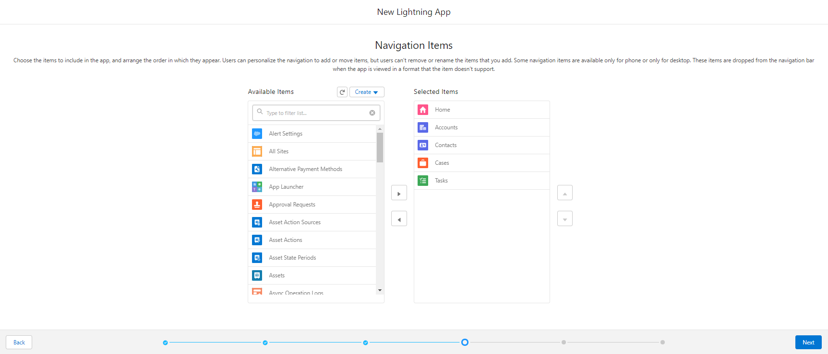
Task: Open the Create dropdown menu
Action: 367,92
